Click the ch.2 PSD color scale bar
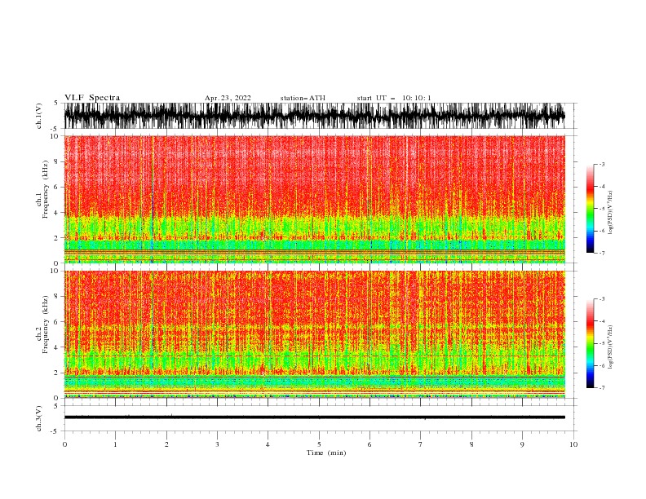Screen dimensions: 646x499 click(x=590, y=343)
